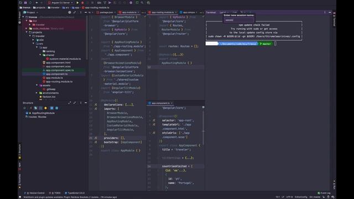This screenshot has width=354, height=199.
Task: Collapse the travus root folder in the project tree
Action: (x=23, y=17)
